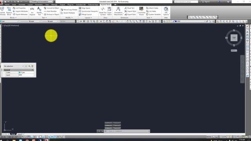Open the first ByLayer linetype dropdown
The width and height of the screenshot is (251, 141).
tap(30, 21)
